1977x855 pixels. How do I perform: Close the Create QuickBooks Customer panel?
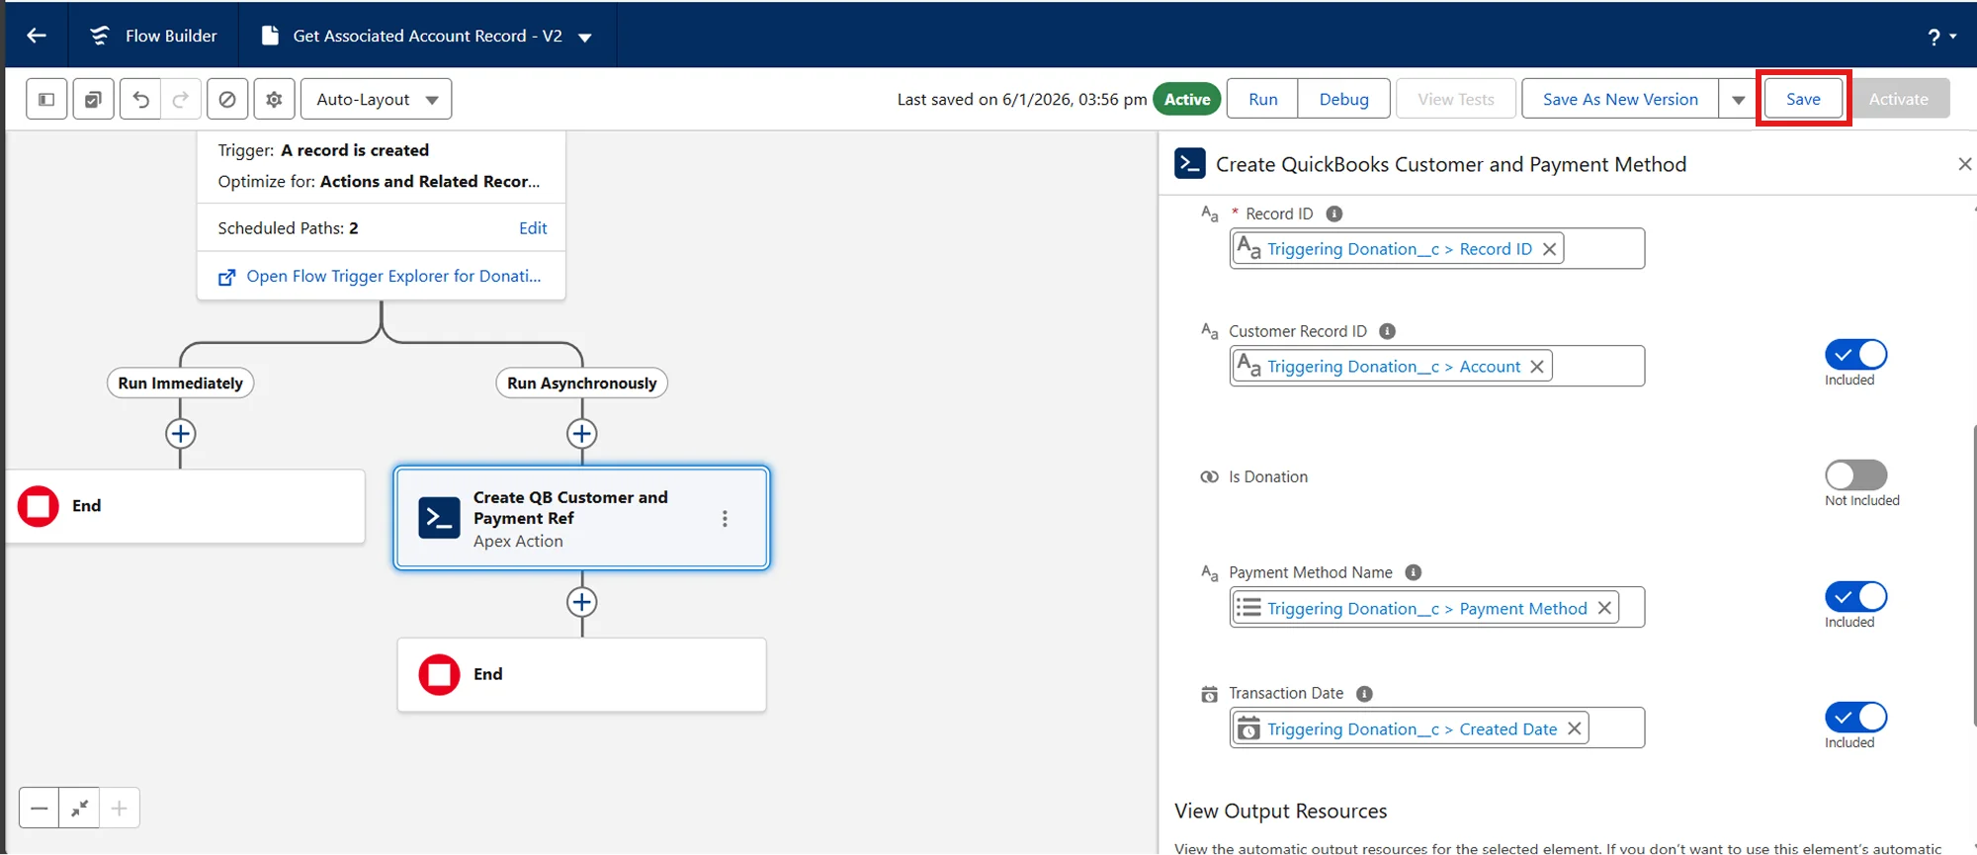point(1964,164)
